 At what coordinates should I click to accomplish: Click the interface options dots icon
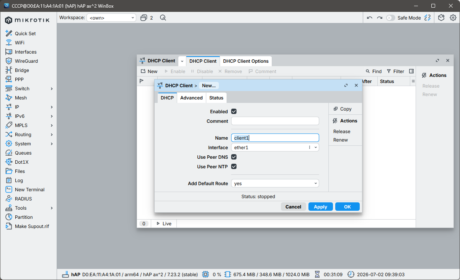click(309, 147)
